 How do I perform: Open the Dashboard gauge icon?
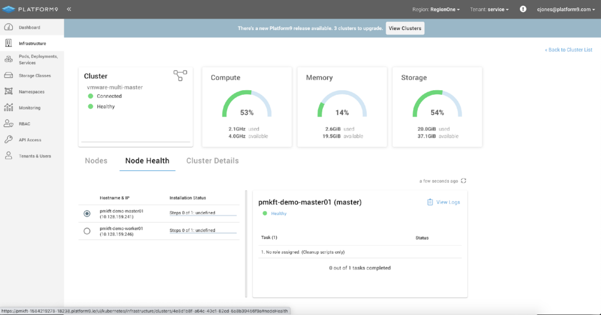tap(8, 27)
